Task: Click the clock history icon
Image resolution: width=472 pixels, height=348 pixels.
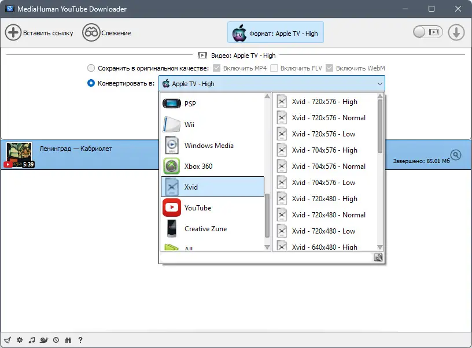Action: (x=56, y=340)
